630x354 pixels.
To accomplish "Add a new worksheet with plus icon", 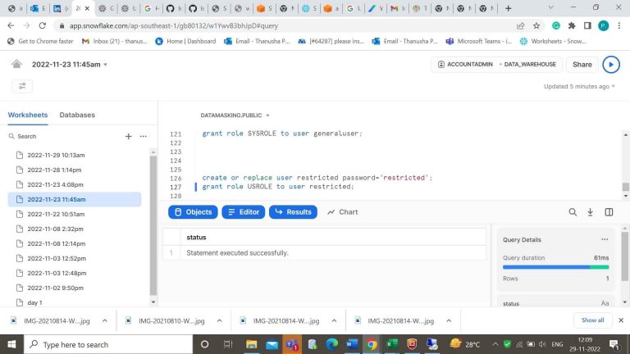I will 128,136.
